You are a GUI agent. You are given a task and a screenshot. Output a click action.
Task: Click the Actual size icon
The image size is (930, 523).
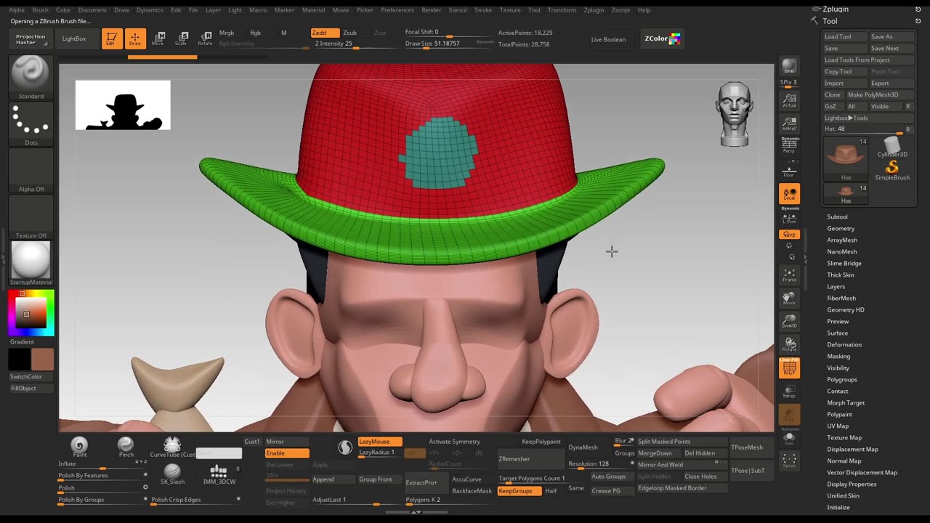click(x=789, y=100)
